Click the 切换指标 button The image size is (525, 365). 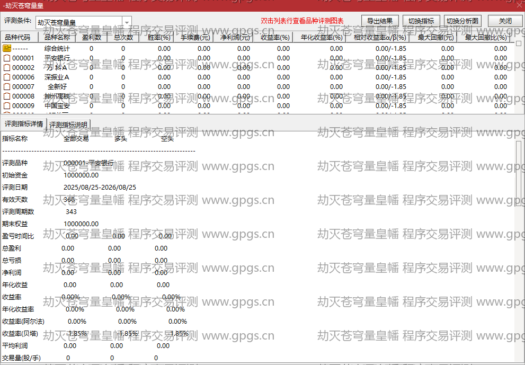[x=421, y=21]
